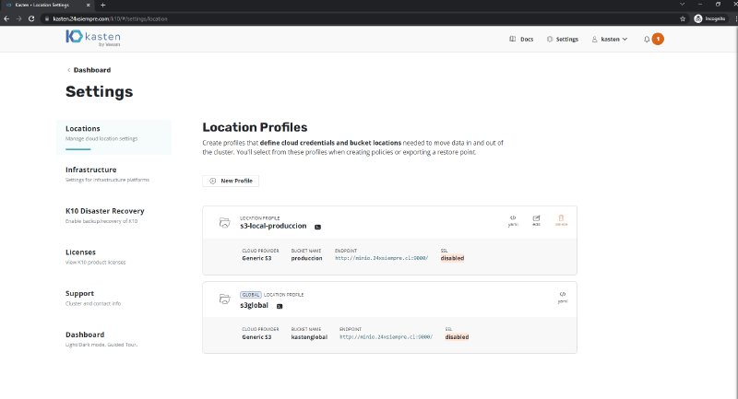Viewport: 738px width, 399px height.
Task: Select the Locations settings section
Action: pyautogui.click(x=113, y=136)
